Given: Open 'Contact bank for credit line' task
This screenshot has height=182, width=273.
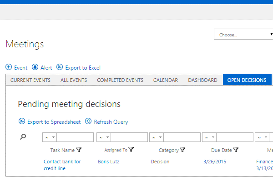Looking at the screenshot, I should (62, 165).
